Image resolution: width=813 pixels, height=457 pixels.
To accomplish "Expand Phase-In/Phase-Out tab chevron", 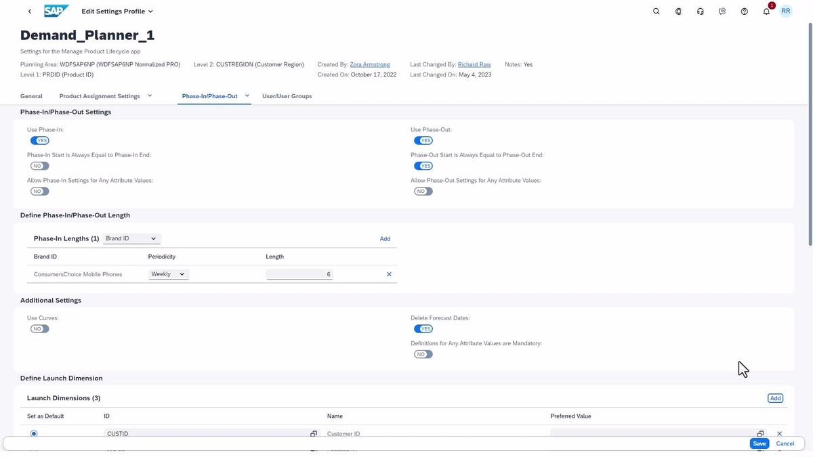I will pyautogui.click(x=247, y=95).
